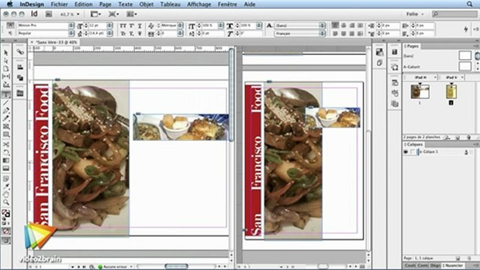The height and width of the screenshot is (270, 480).
Task: Open the Français language dropdown
Action: tap(322, 34)
